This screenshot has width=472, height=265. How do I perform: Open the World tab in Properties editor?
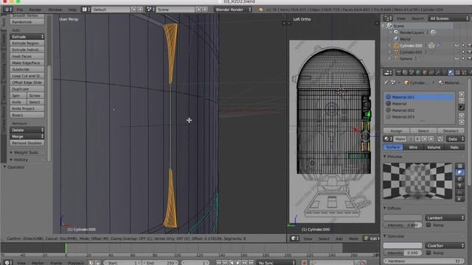pyautogui.click(x=418, y=73)
